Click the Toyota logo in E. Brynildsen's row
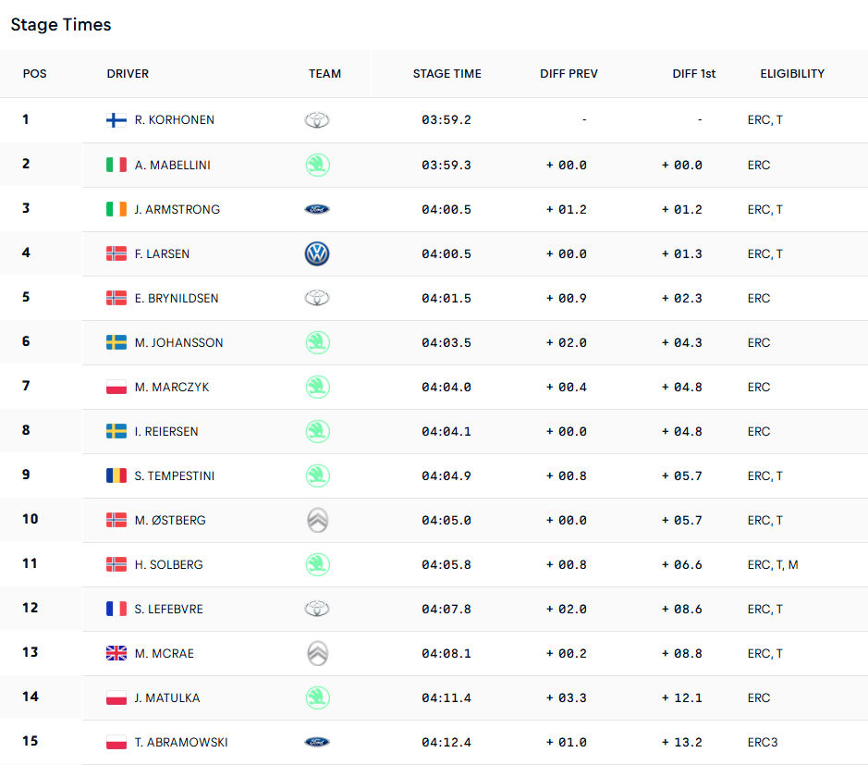This screenshot has width=868, height=765. coord(317,298)
